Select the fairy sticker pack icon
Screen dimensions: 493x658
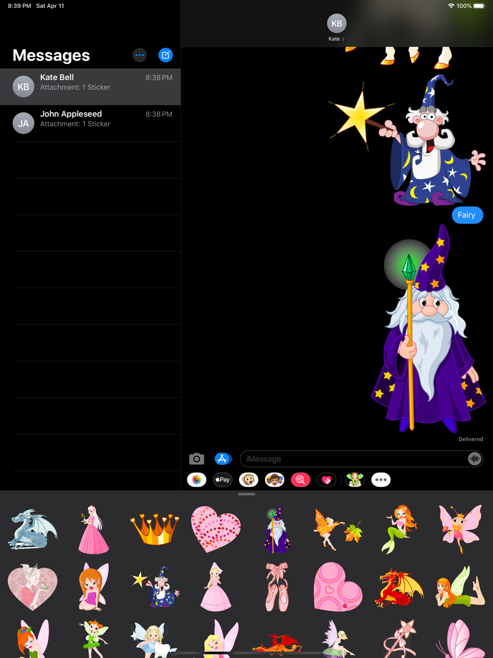355,479
